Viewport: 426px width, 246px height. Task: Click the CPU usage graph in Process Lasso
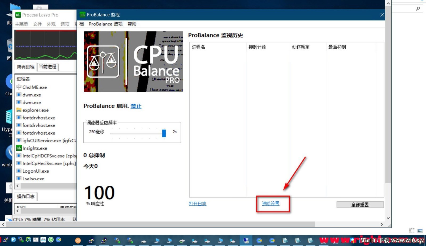click(x=46, y=45)
